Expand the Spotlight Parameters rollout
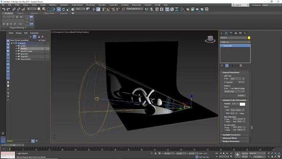This screenshot has width=282, height=159. pos(234,135)
